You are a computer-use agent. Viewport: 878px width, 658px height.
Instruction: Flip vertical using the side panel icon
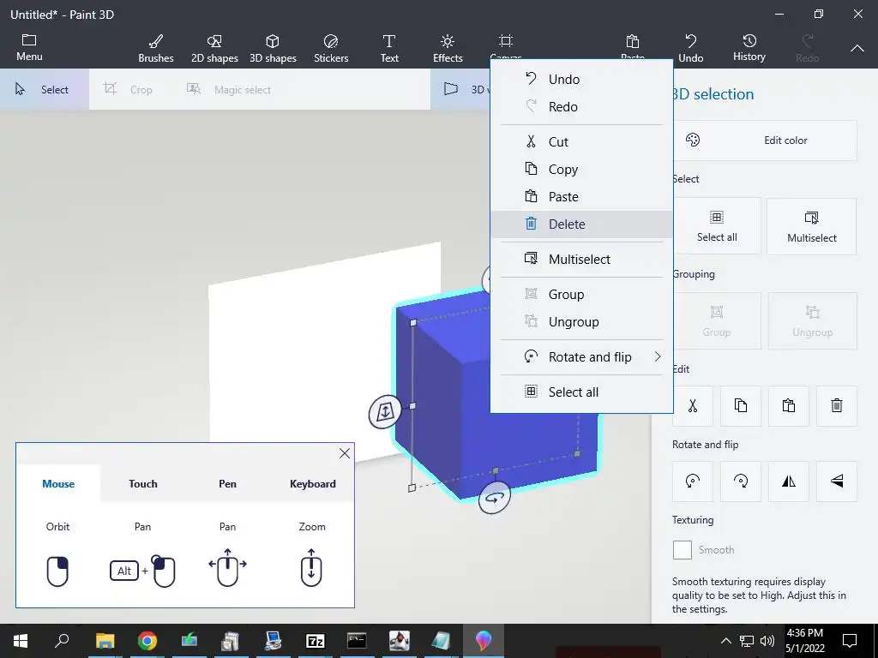click(x=837, y=482)
